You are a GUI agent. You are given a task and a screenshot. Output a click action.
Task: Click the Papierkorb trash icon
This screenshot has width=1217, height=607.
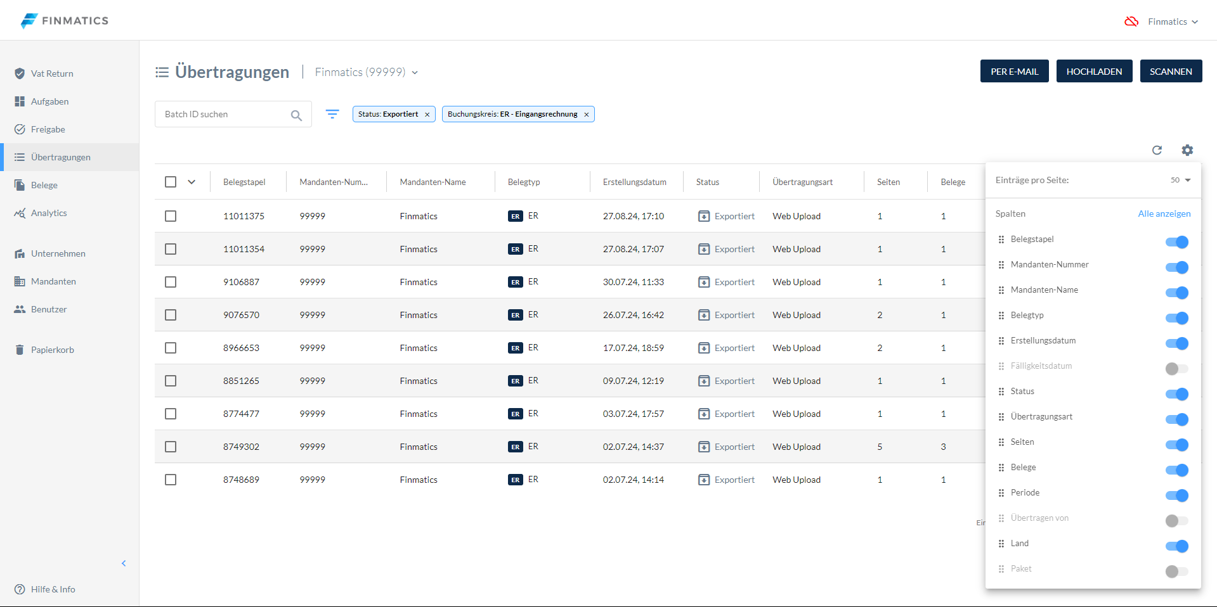pyautogui.click(x=20, y=350)
